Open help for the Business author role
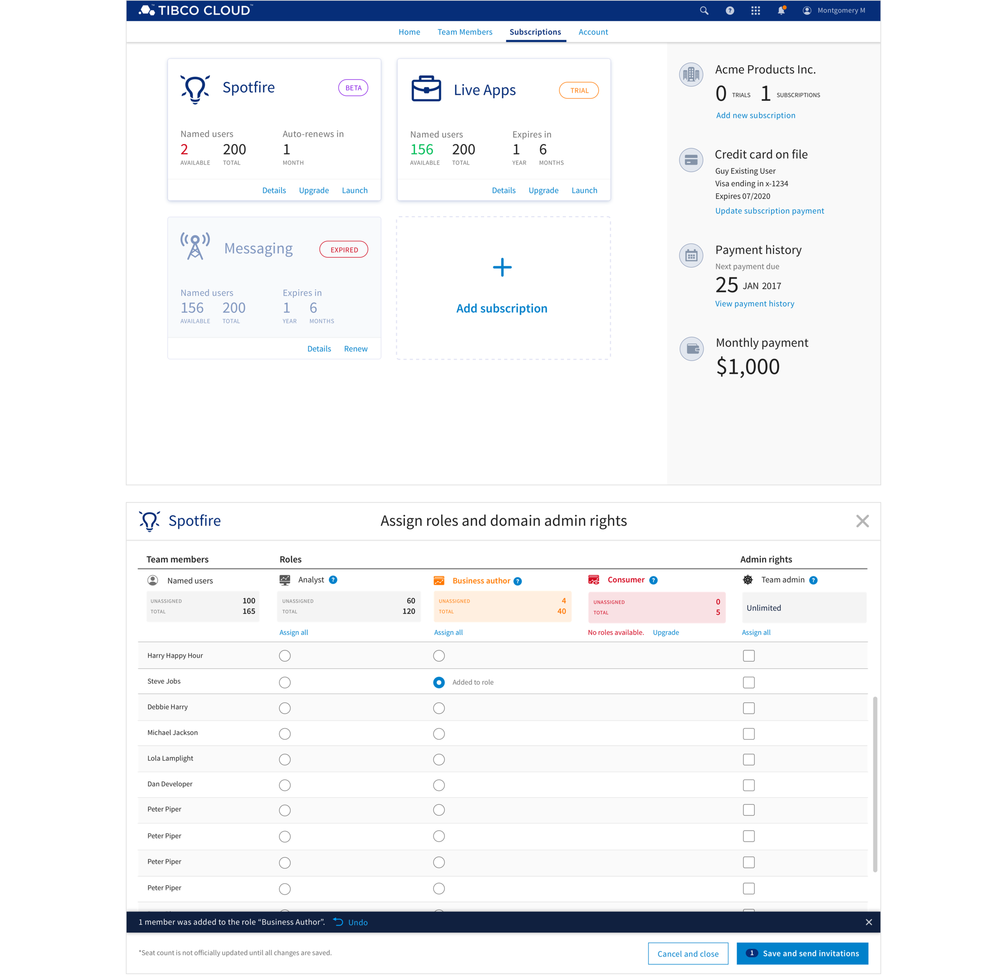 (517, 581)
